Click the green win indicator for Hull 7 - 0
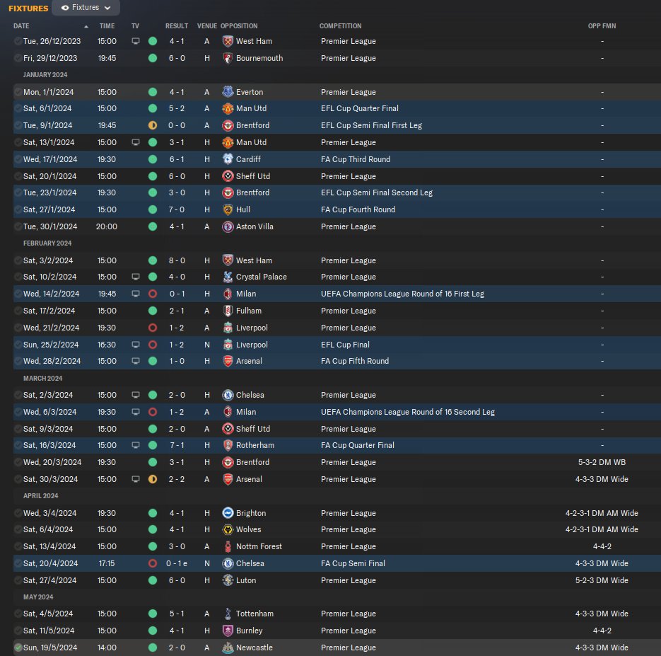This screenshot has height=656, width=661. point(153,209)
